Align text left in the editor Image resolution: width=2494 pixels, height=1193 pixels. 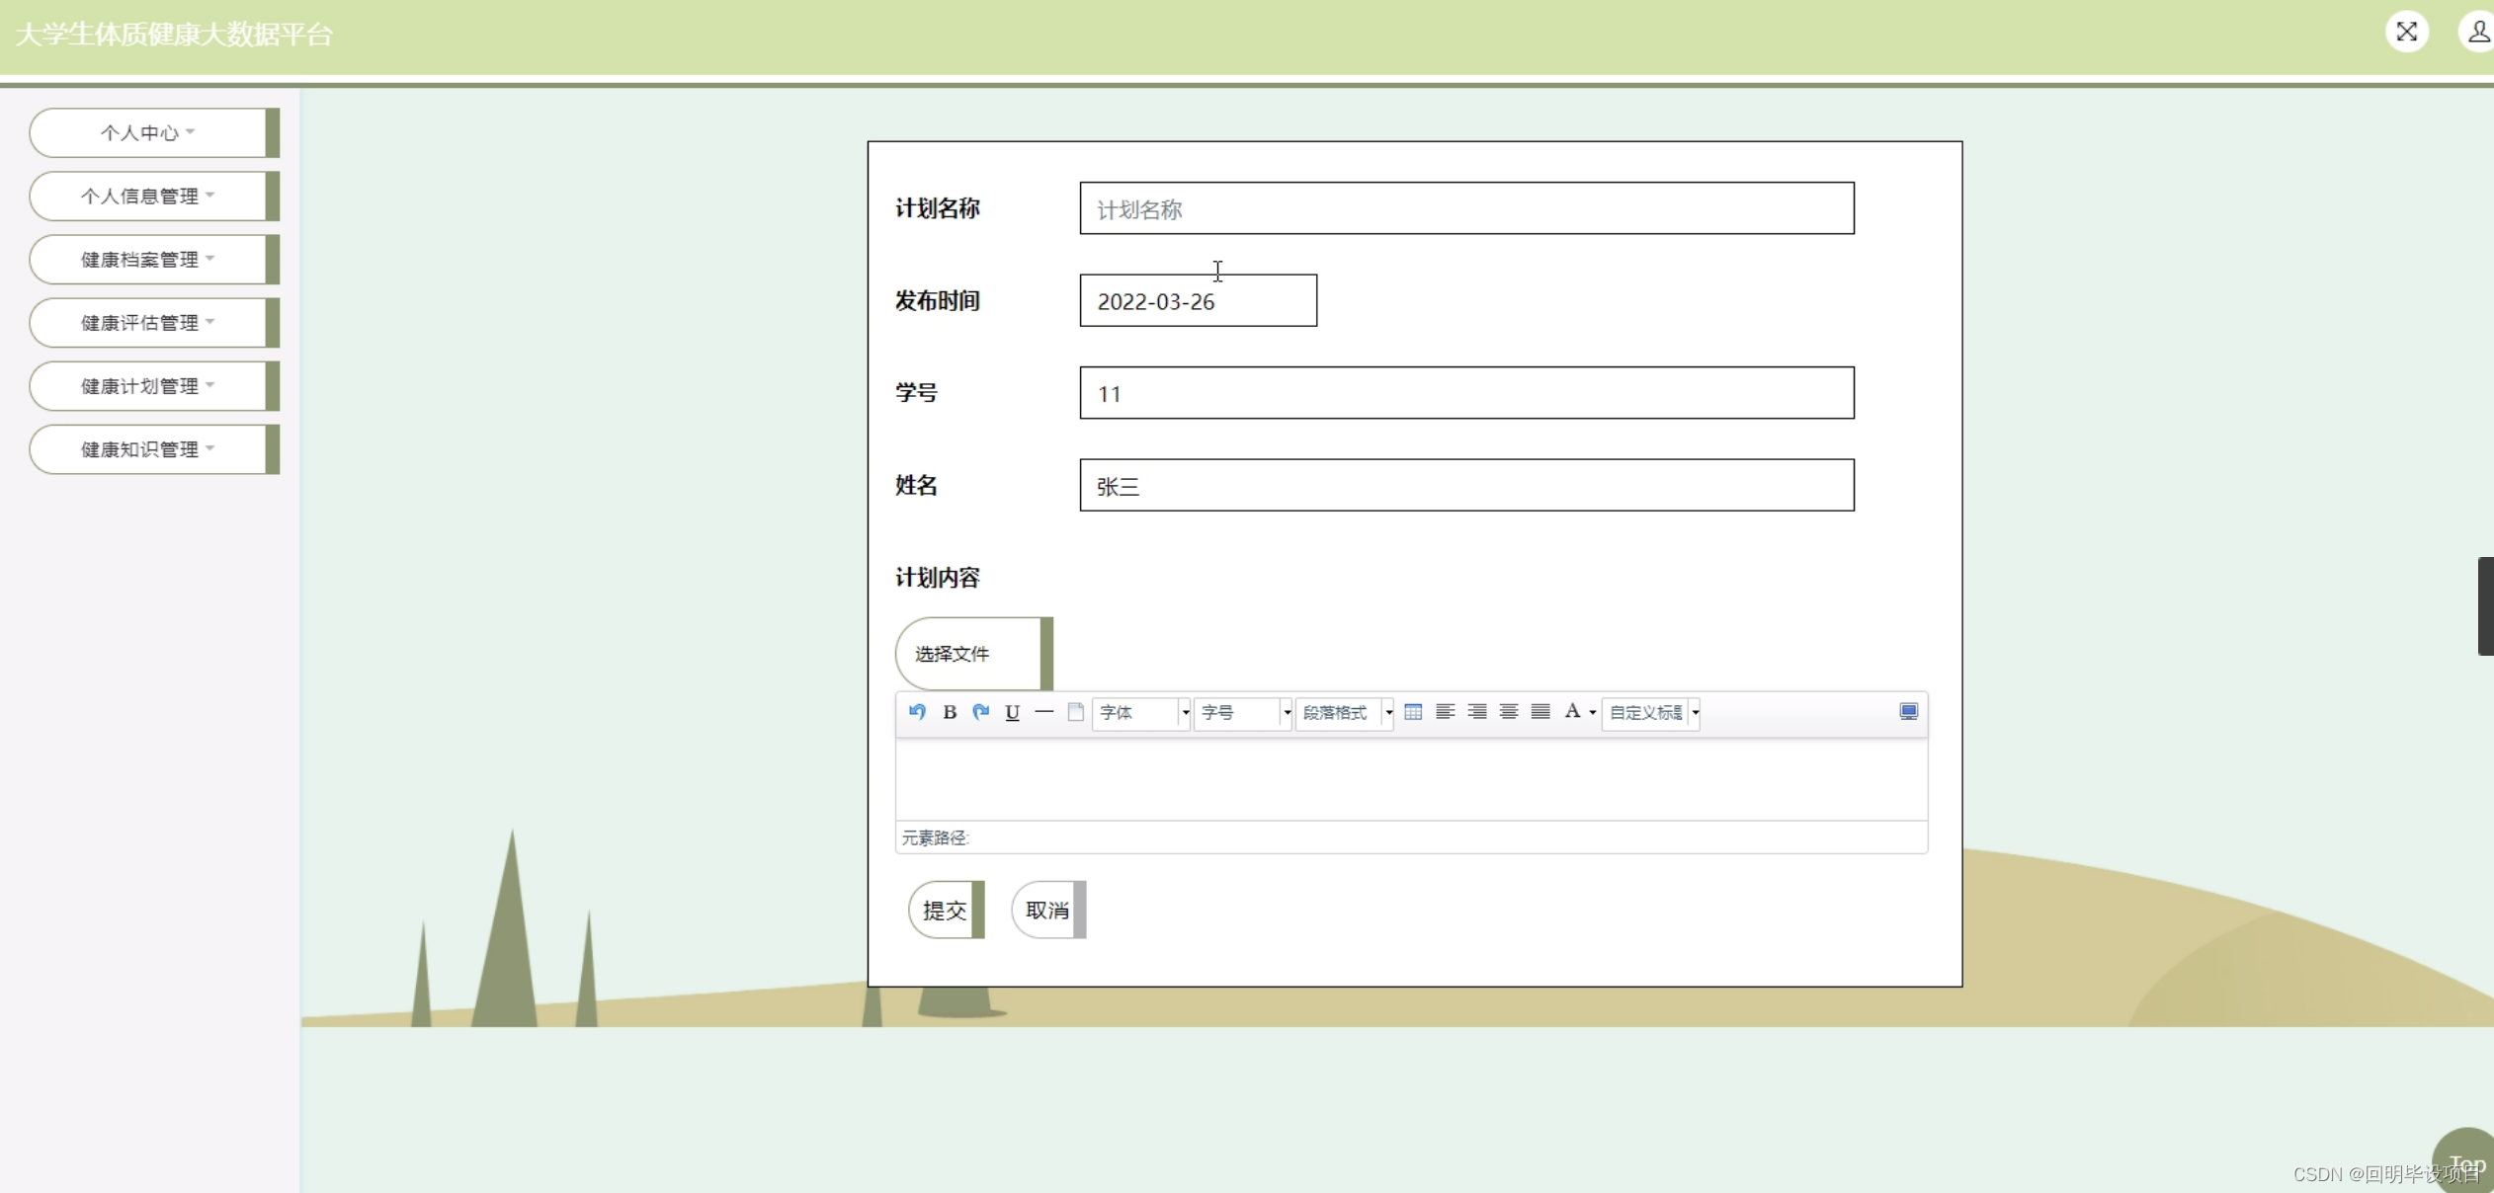coord(1445,712)
